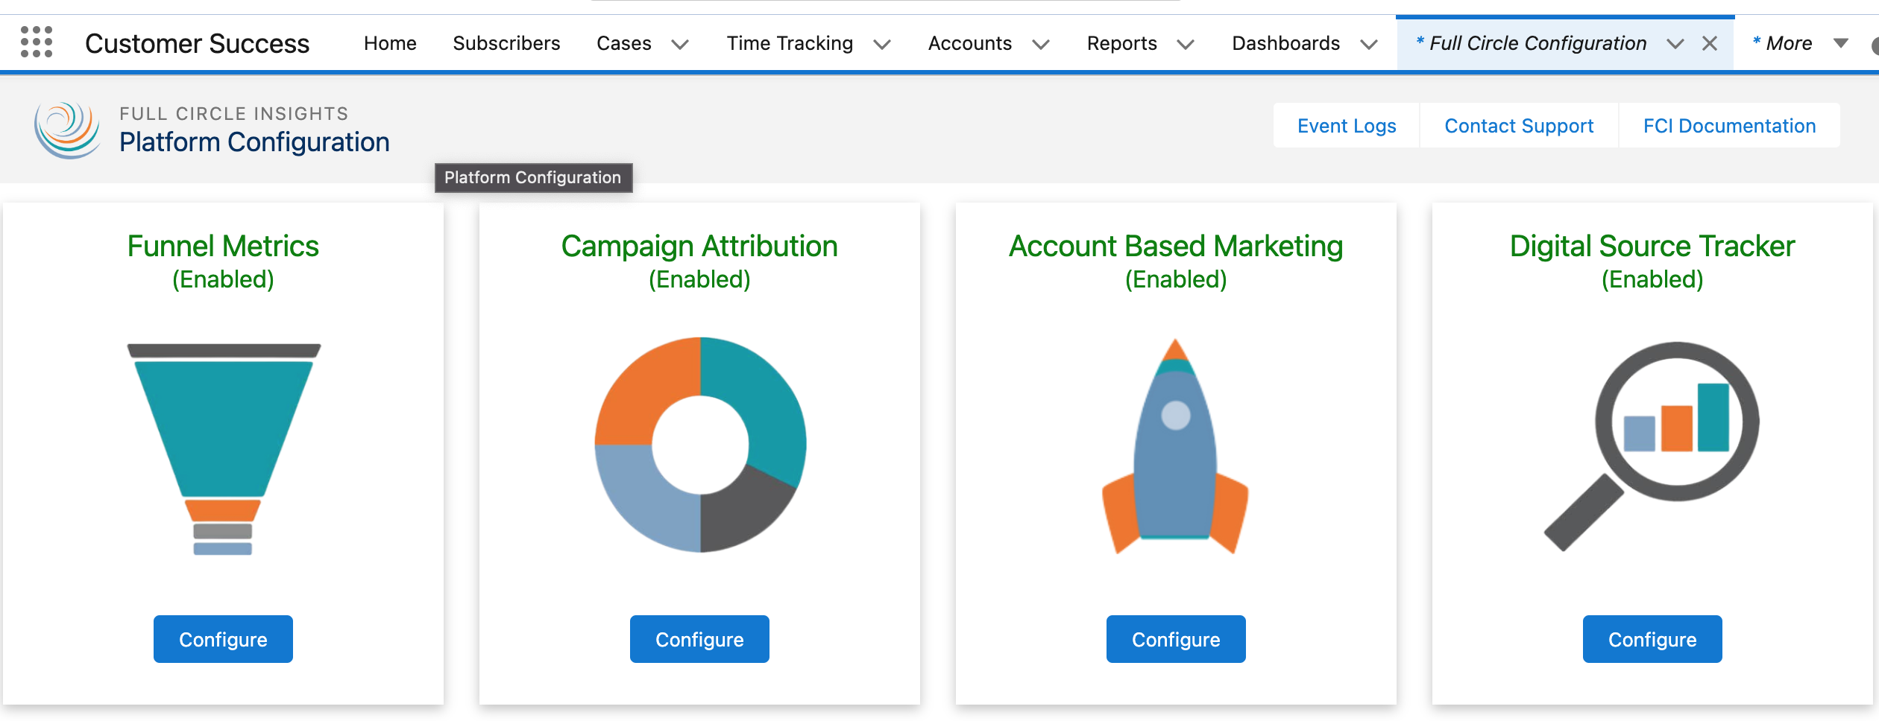Expand the Cases dropdown chevron
This screenshot has width=1879, height=721.
[679, 44]
